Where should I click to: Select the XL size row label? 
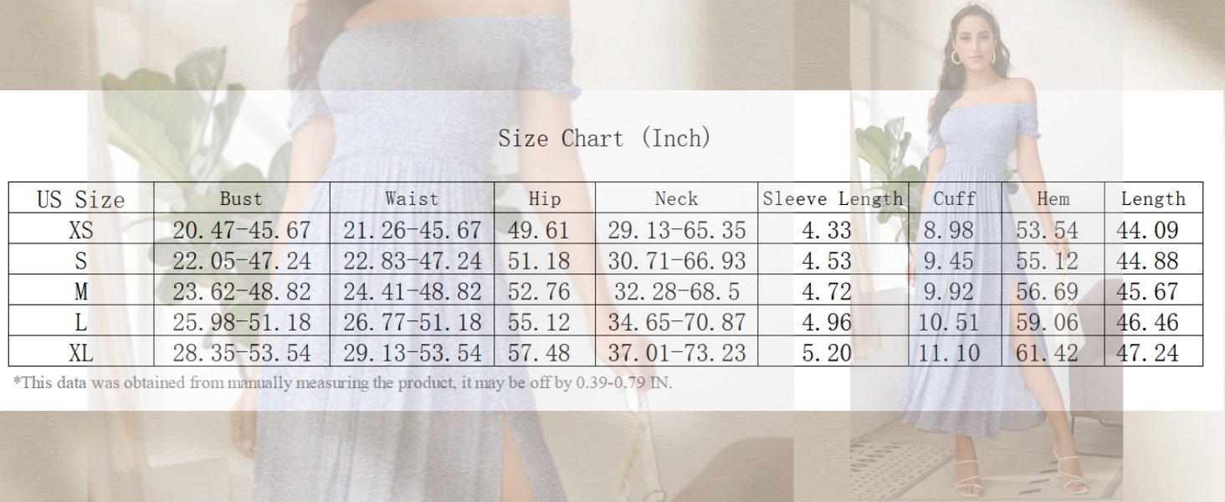click(80, 353)
